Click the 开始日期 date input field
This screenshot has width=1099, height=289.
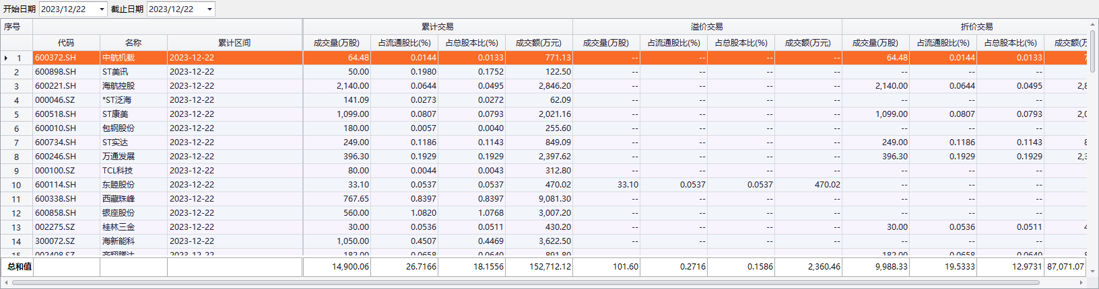(x=67, y=9)
